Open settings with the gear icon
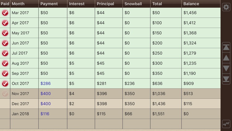This screenshot has width=232, height=131. [226, 7]
